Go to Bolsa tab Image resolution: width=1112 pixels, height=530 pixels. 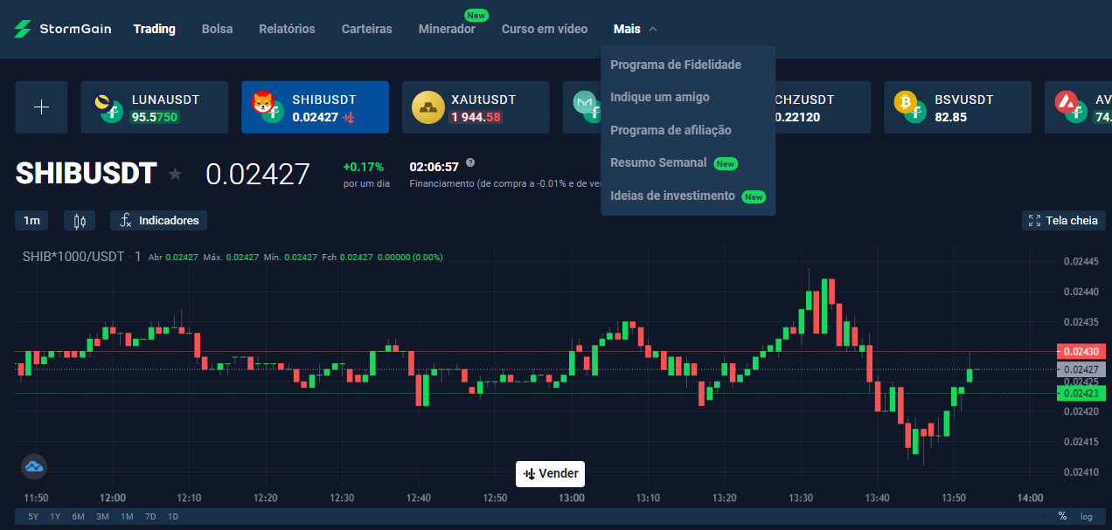coord(217,29)
